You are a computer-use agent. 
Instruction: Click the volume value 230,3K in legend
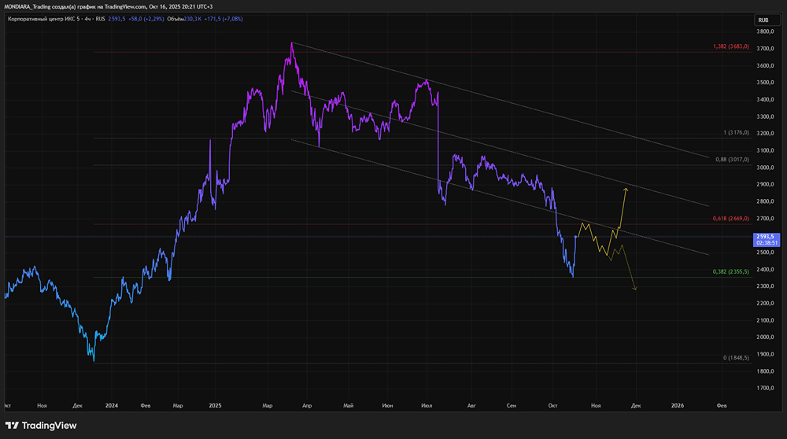click(x=193, y=19)
